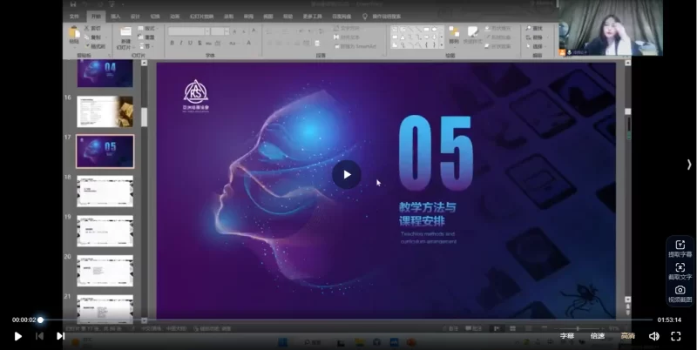
Task: Click the 提取字幕 extract subtitles icon
Action: click(680, 245)
